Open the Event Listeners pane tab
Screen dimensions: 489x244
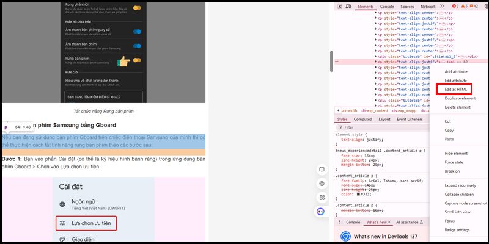pyautogui.click(x=410, y=119)
